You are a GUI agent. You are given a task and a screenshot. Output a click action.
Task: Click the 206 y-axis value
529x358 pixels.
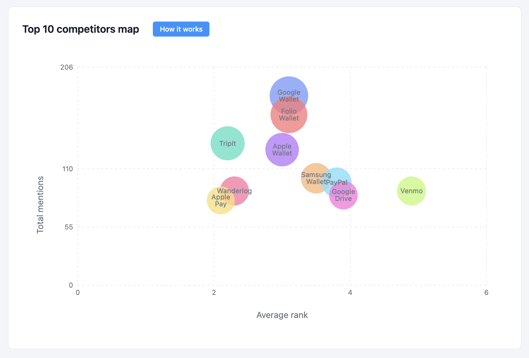click(67, 67)
